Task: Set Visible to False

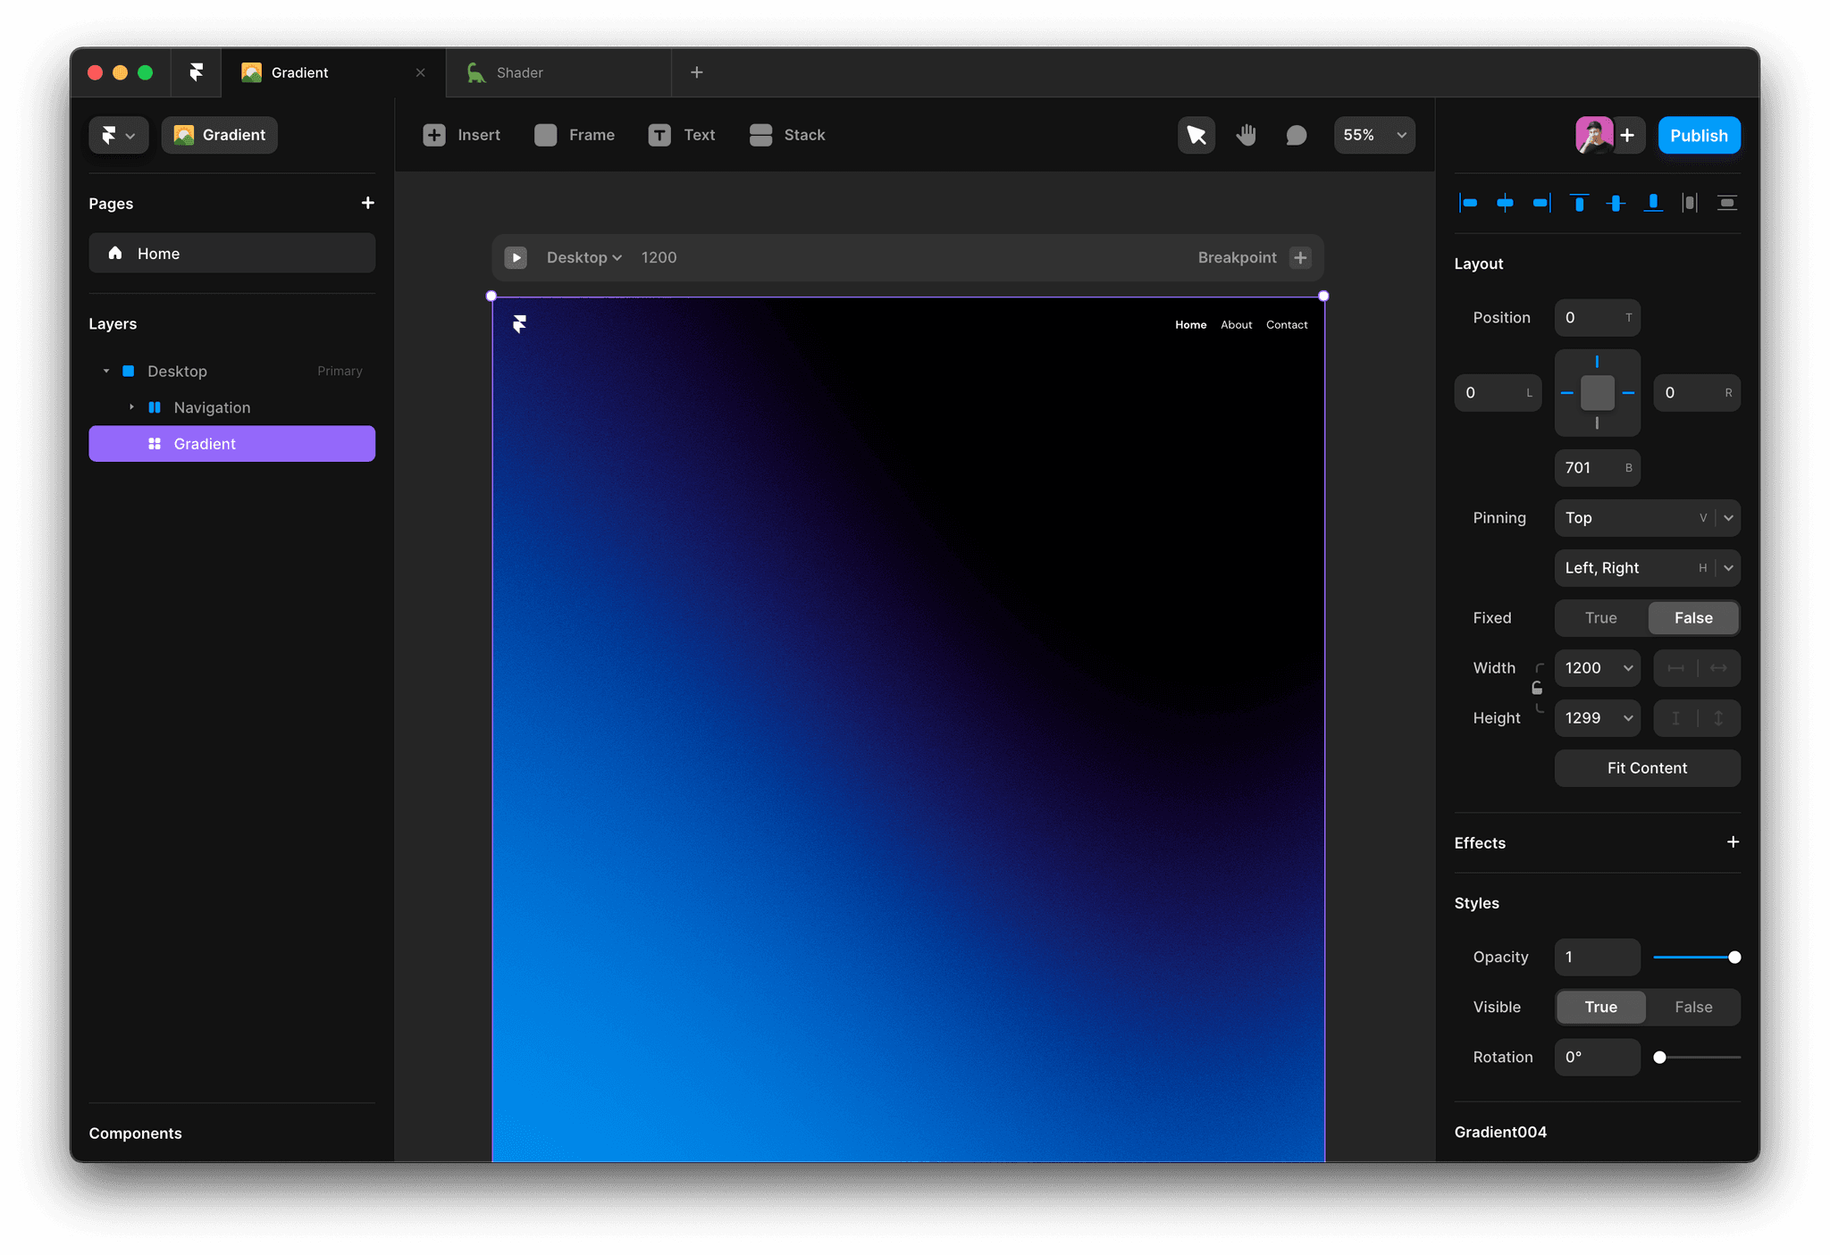Action: pyautogui.click(x=1692, y=1007)
